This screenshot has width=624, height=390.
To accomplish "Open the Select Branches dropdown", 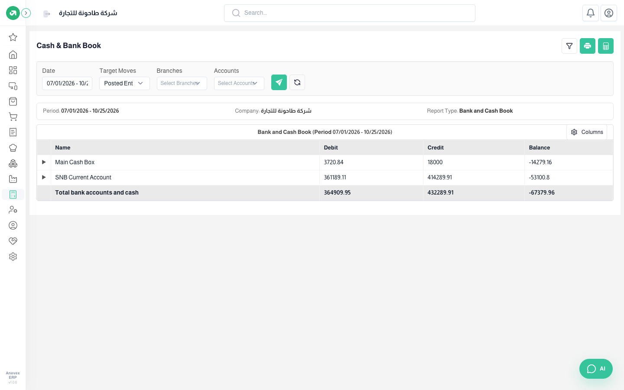I will click(x=182, y=83).
